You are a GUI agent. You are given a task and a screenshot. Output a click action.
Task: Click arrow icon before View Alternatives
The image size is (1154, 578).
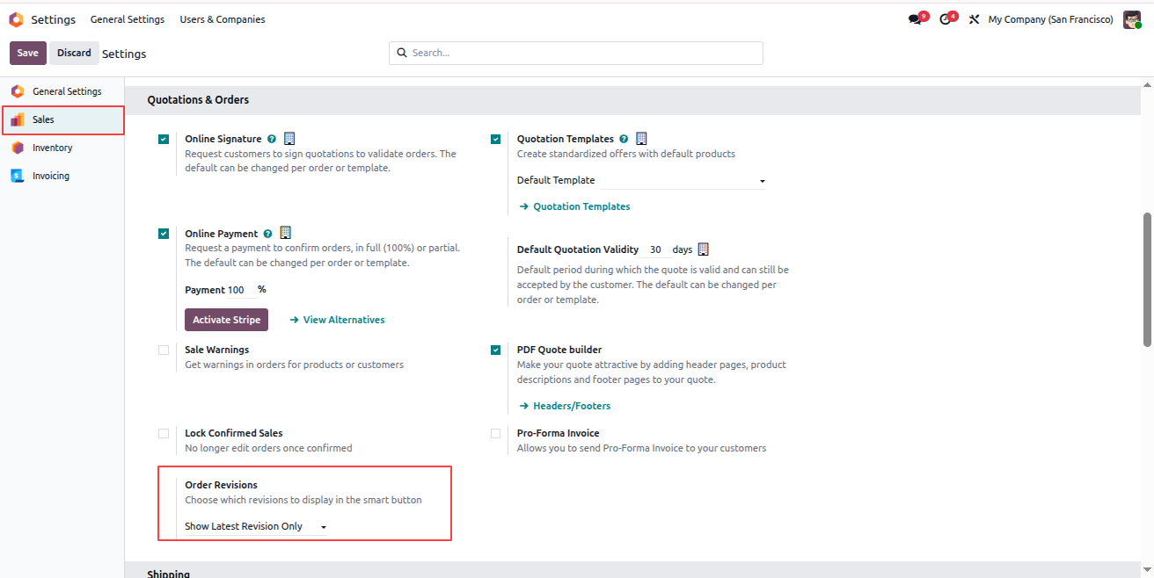(295, 320)
